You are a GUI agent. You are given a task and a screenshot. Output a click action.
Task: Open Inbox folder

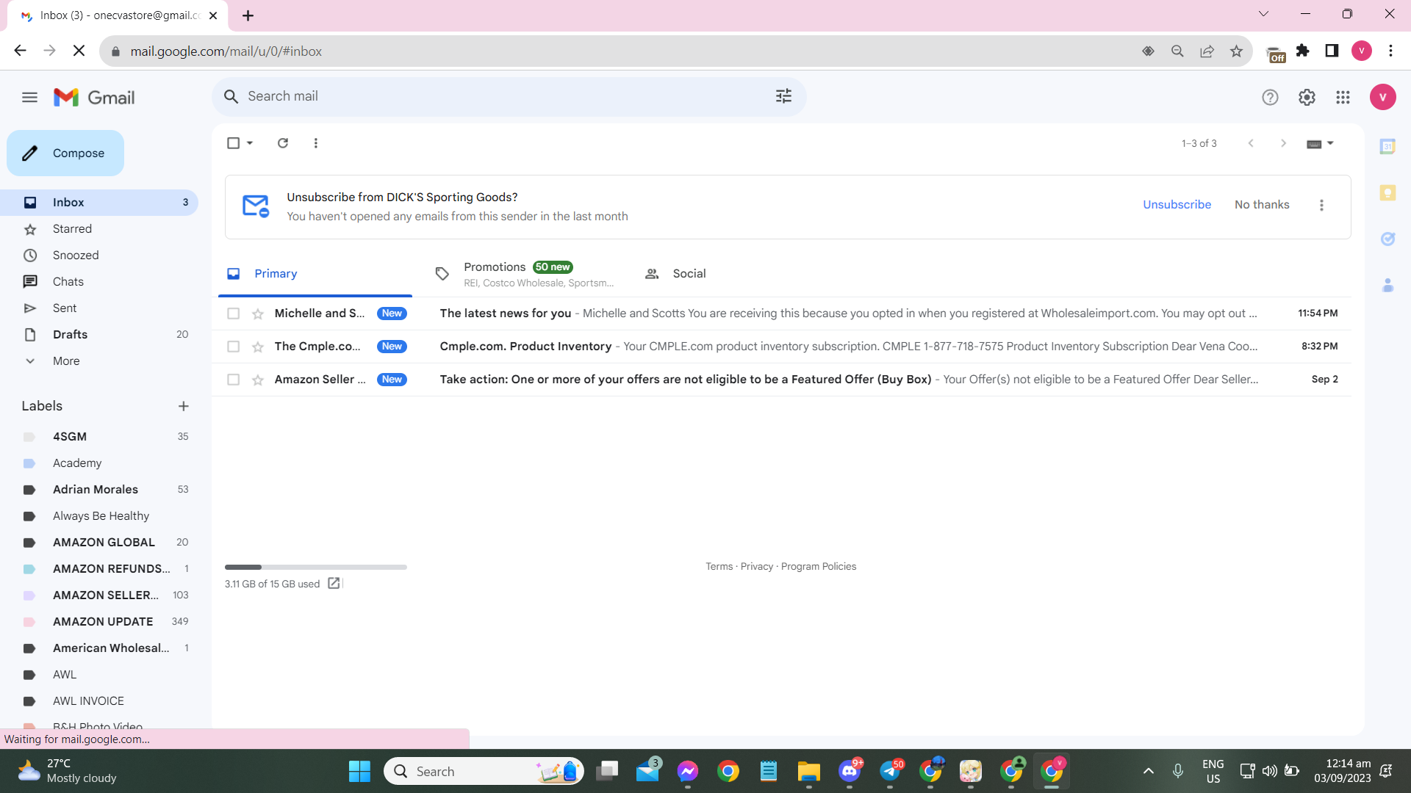99,202
